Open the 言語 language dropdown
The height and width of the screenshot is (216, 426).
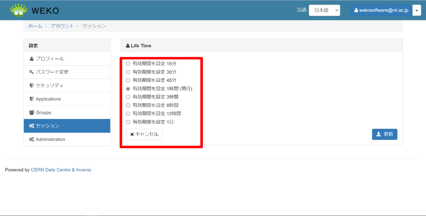point(324,10)
